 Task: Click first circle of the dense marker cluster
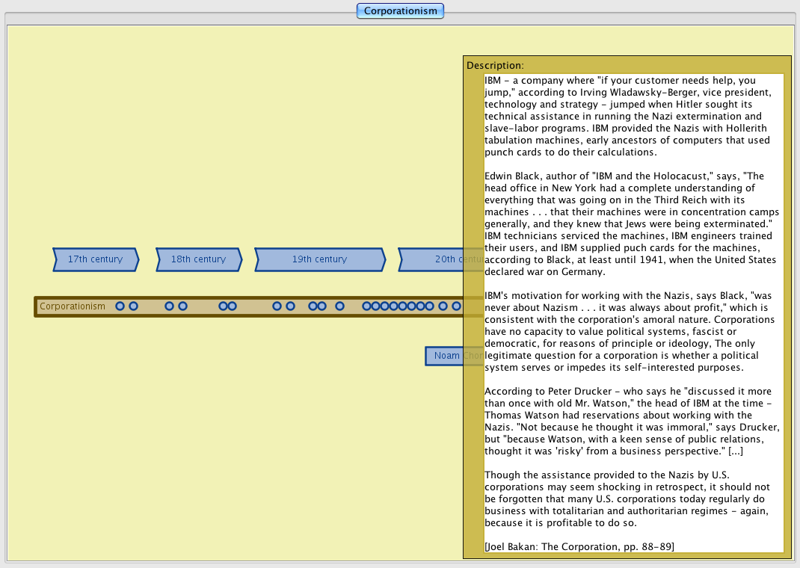tap(366, 306)
